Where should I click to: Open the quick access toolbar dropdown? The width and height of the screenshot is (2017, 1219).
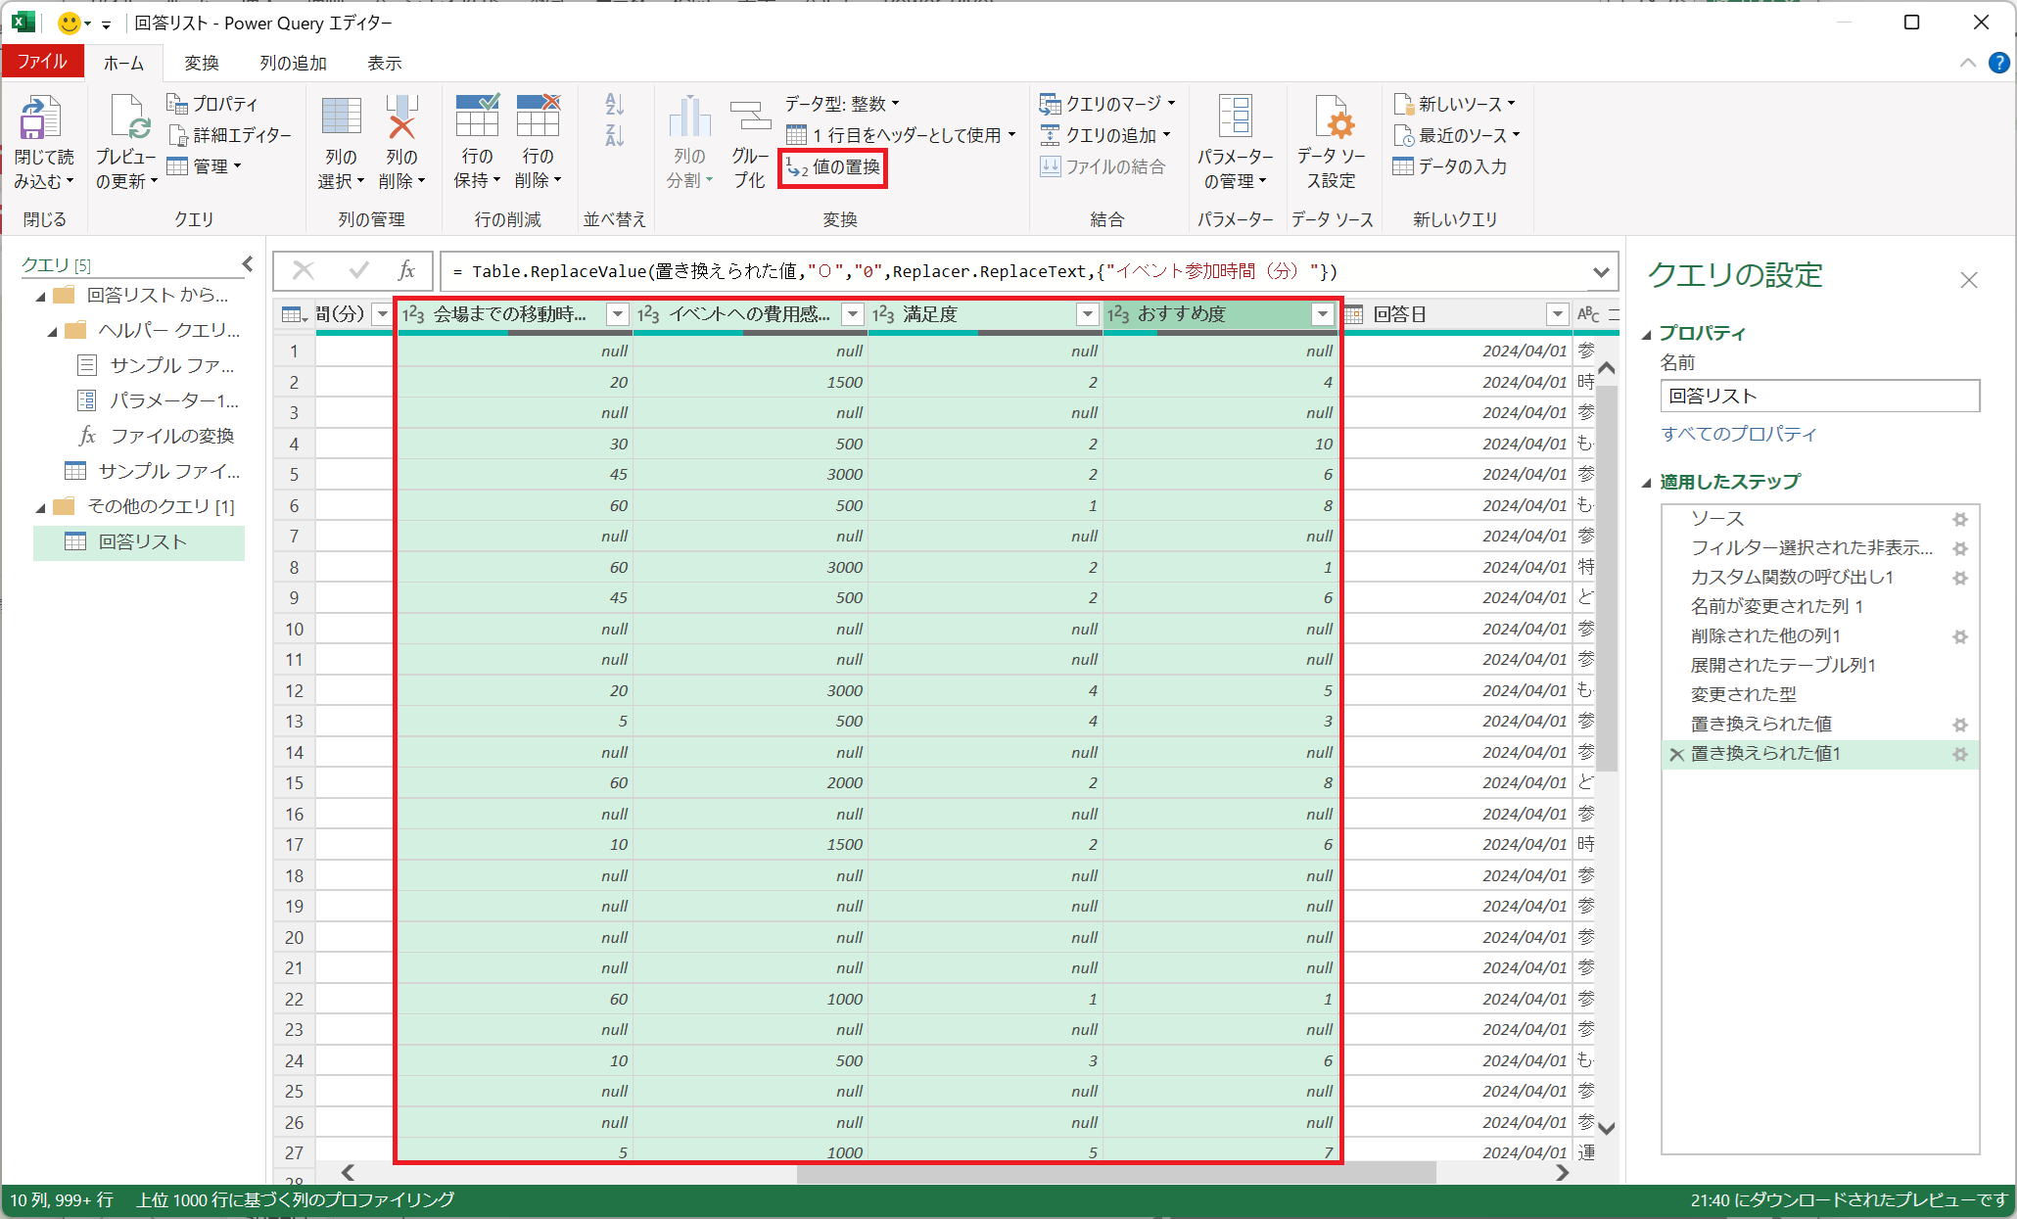(106, 23)
